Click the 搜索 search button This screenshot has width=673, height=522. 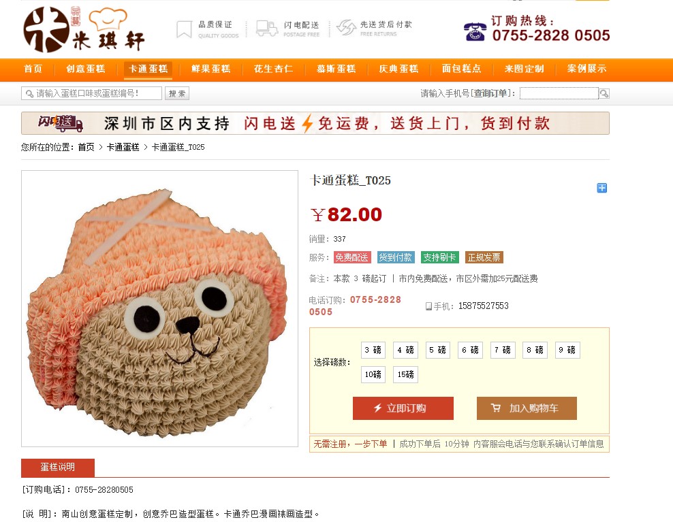pyautogui.click(x=177, y=93)
